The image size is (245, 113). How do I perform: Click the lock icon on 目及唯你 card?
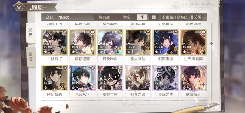101,43
